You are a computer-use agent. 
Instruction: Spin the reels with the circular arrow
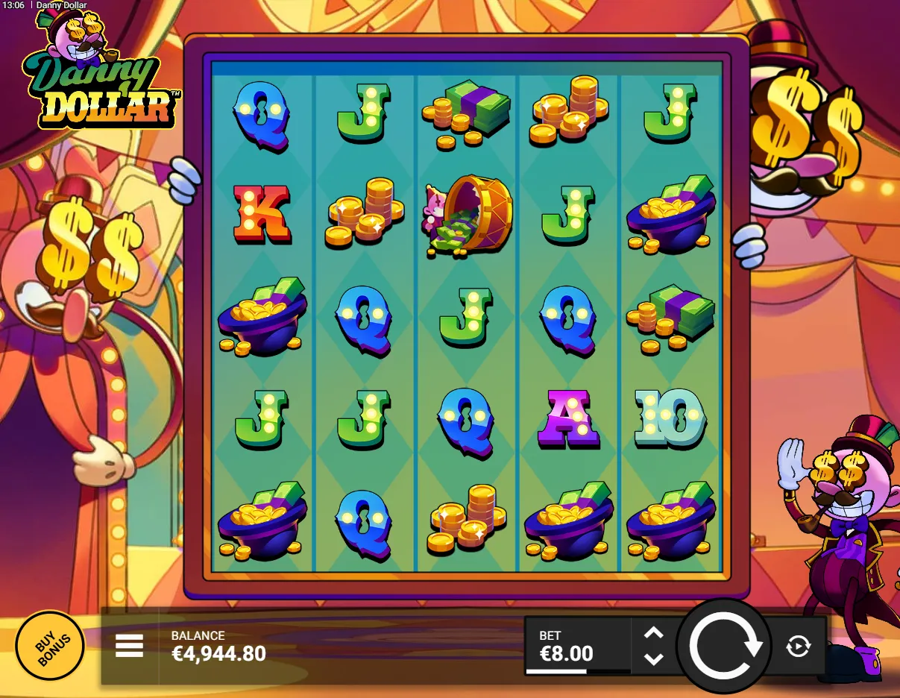[x=726, y=647]
